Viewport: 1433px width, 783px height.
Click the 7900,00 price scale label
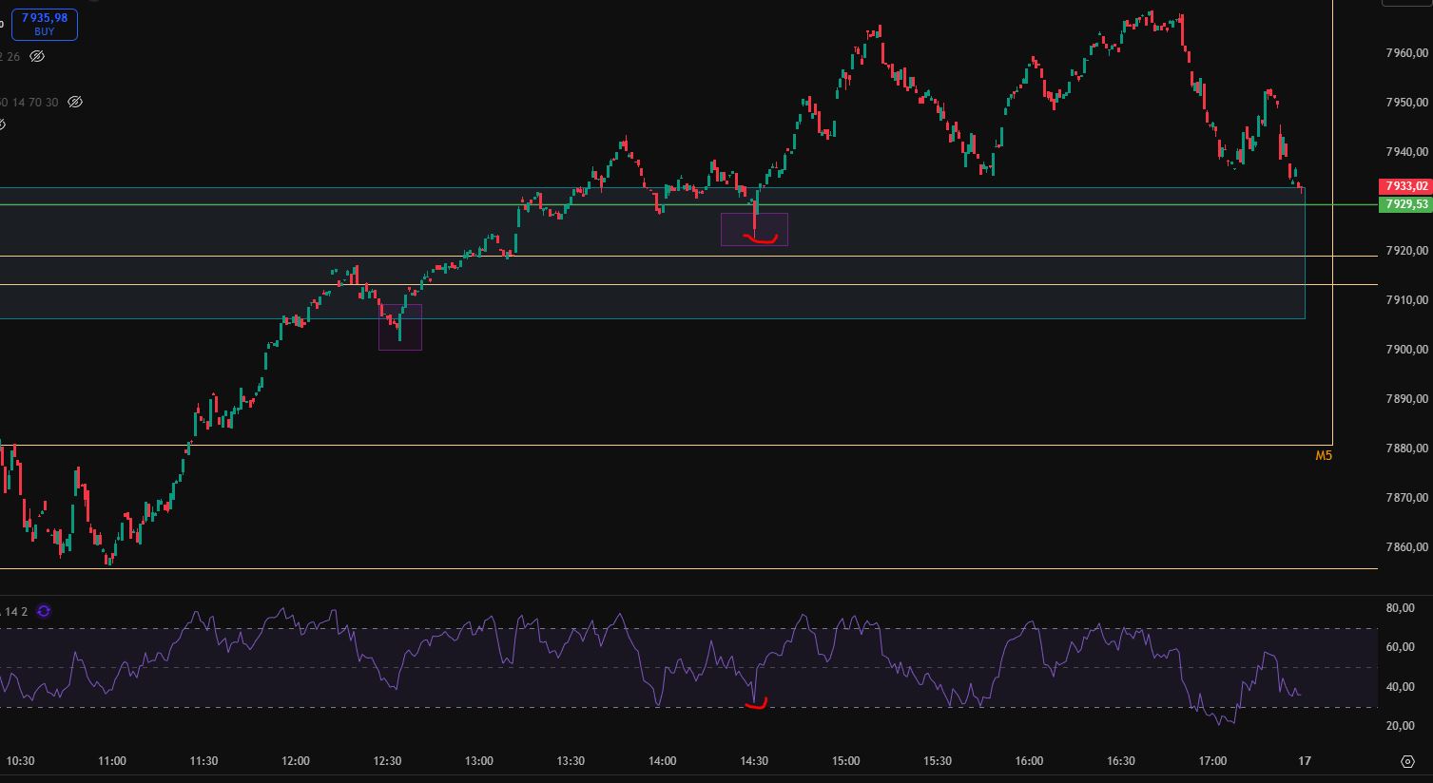point(1407,350)
